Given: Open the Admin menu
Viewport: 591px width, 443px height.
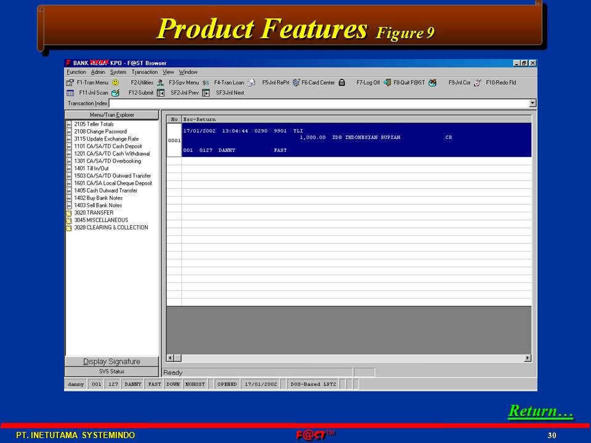Looking at the screenshot, I should pyautogui.click(x=98, y=72).
